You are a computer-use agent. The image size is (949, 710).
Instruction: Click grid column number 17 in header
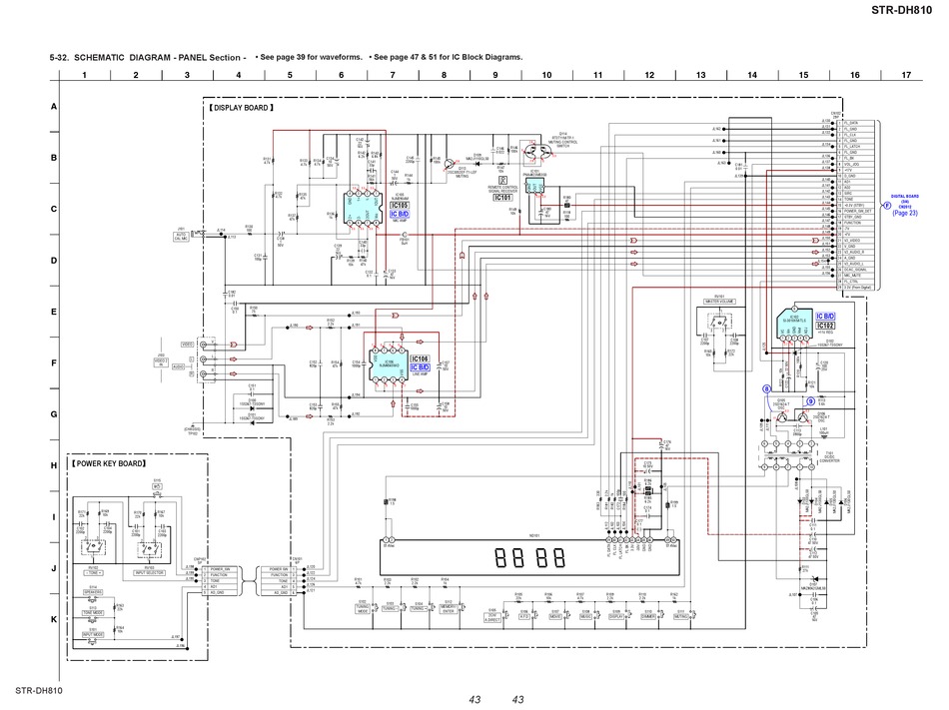point(905,75)
